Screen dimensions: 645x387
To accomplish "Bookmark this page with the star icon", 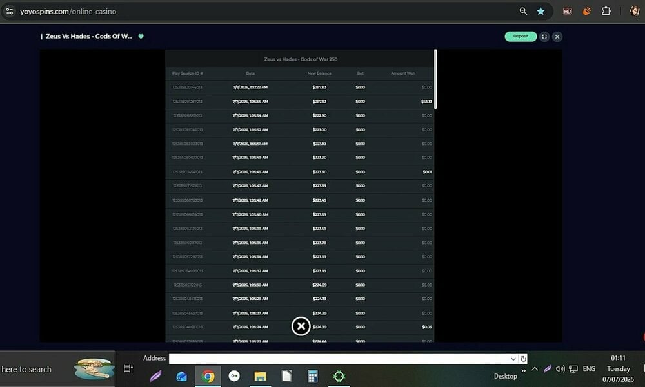I will coord(541,12).
